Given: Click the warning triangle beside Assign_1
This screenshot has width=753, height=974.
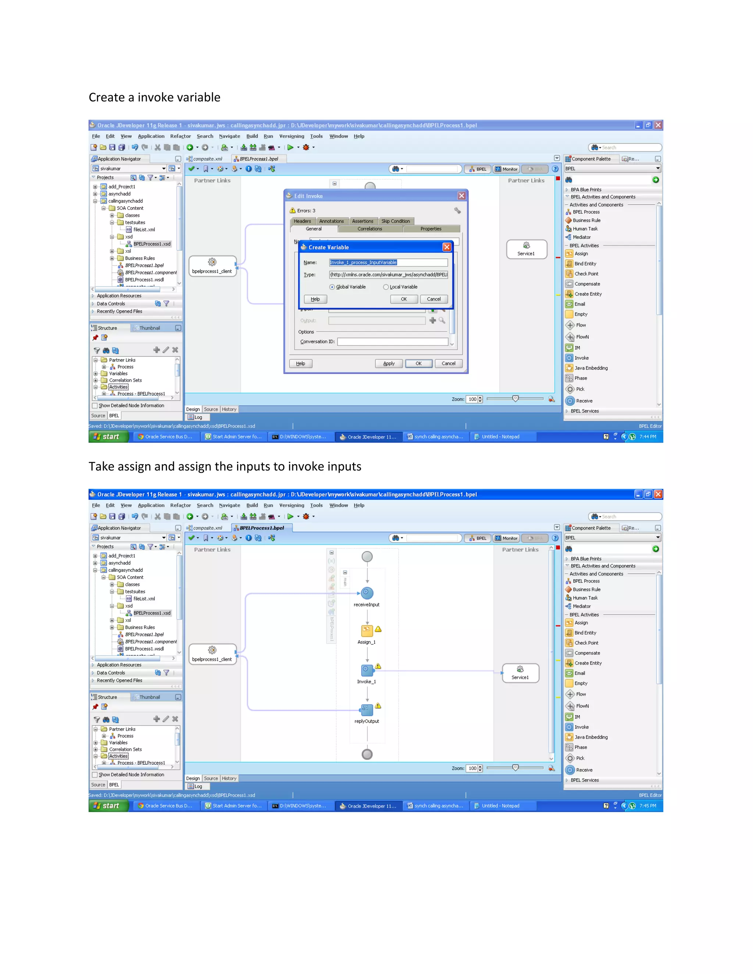Looking at the screenshot, I should coord(378,629).
